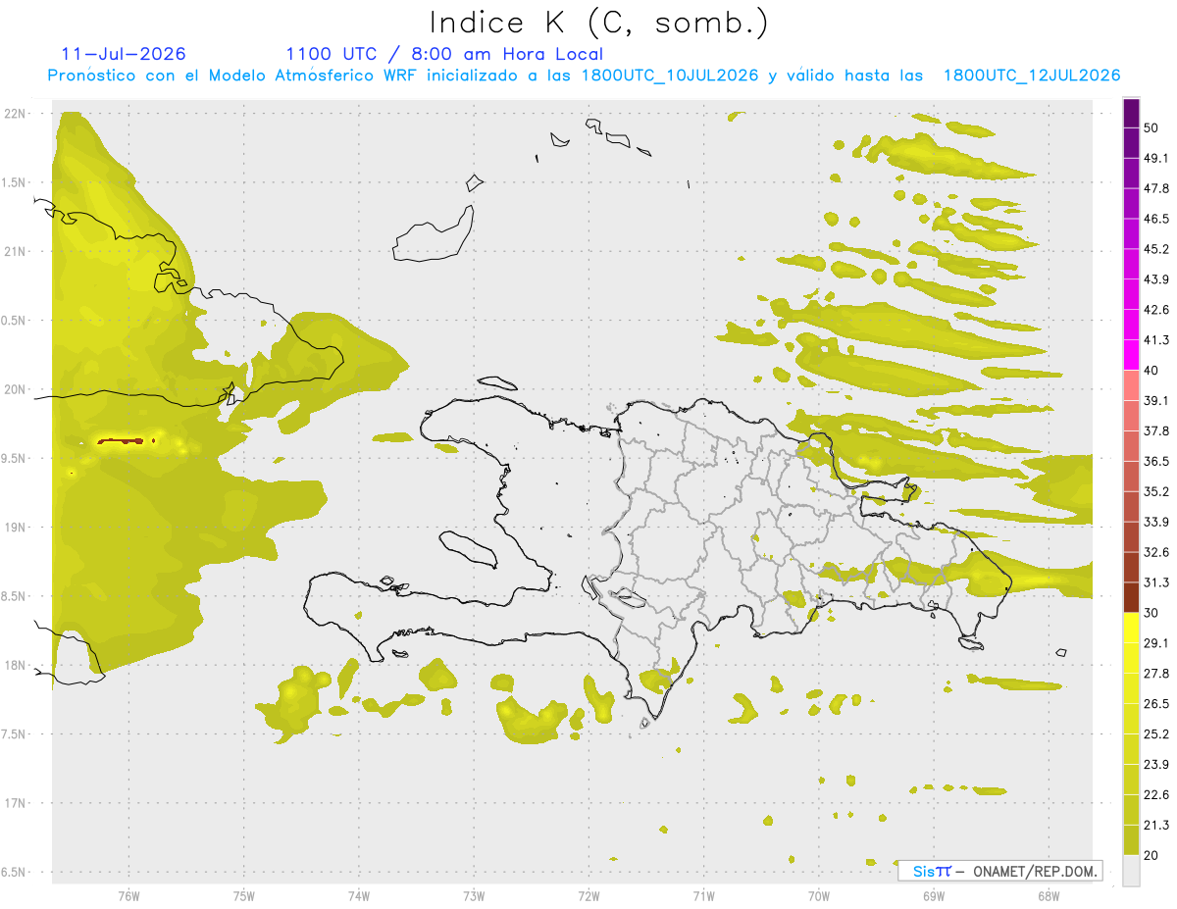Click the 68W longitude axis label

coord(1048,895)
